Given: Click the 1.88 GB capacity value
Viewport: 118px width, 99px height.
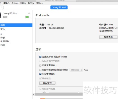Looking at the screenshot, I should point(50,25).
